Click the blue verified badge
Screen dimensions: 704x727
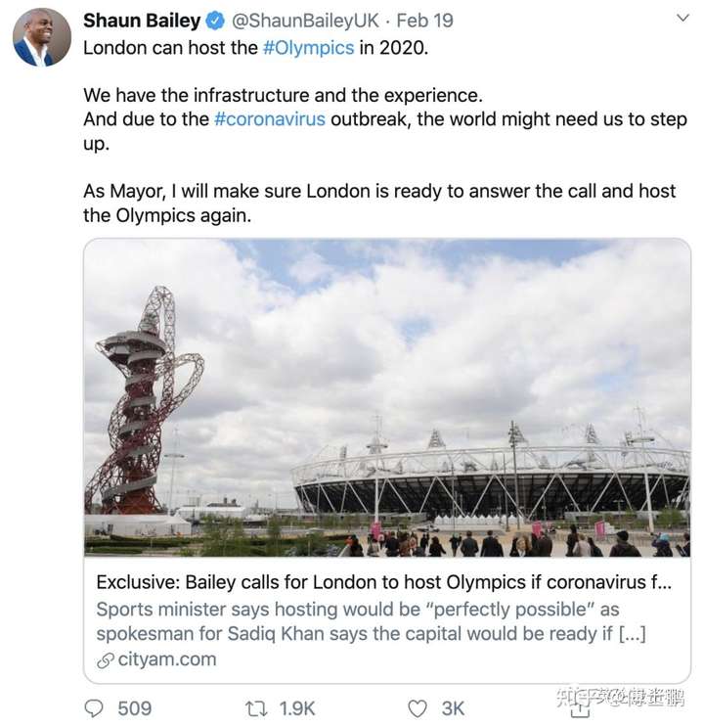[x=216, y=21]
